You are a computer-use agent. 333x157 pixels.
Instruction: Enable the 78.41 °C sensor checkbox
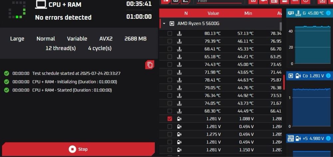169,80
